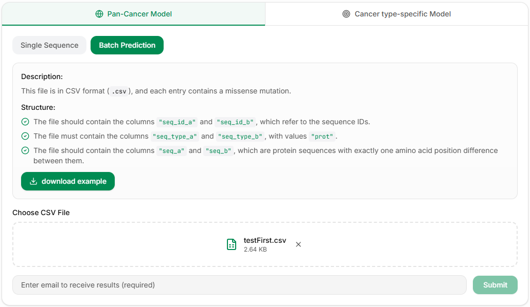Click the CSV file icon beside testFirst.csv
Viewport: 530px width, 307px height.
click(232, 244)
